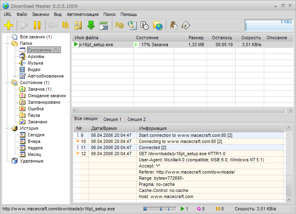This screenshot has height=214, width=296.
Task: Click the bug report toolbar icon
Action: (x=174, y=25)
